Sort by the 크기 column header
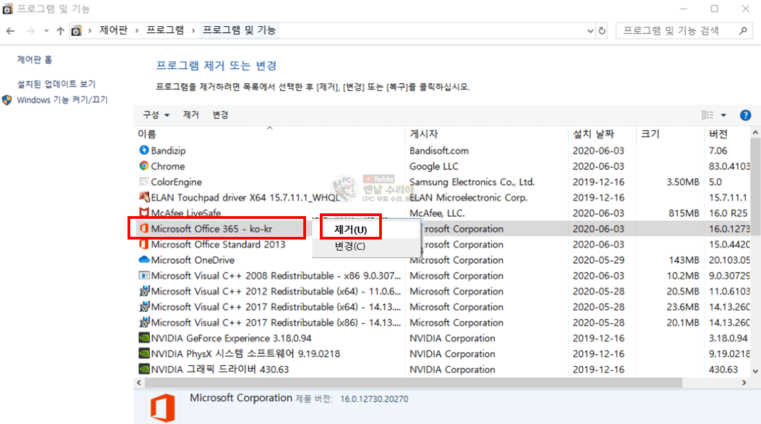The width and height of the screenshot is (761, 424). [670, 134]
